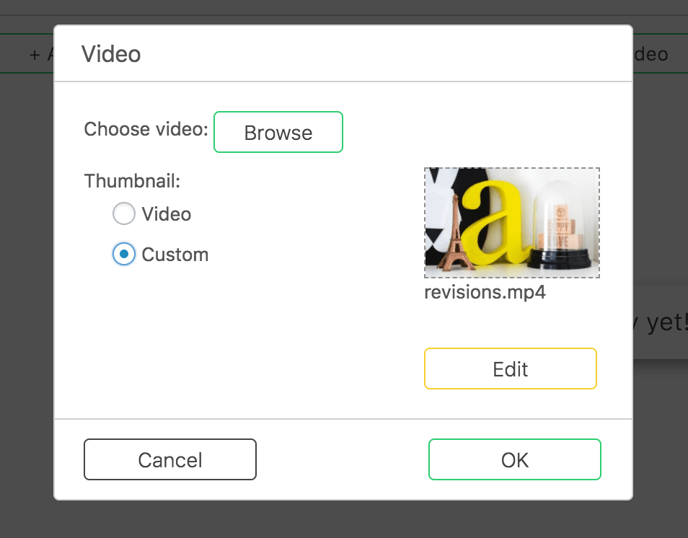Click the revisions.mp4 file name

pos(485,293)
